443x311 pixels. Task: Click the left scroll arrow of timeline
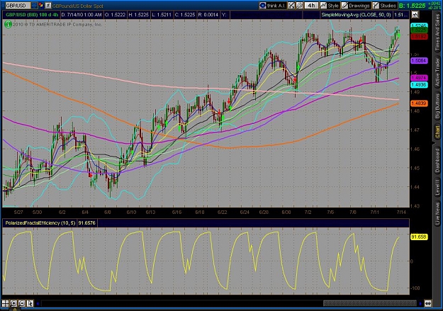tap(38, 304)
